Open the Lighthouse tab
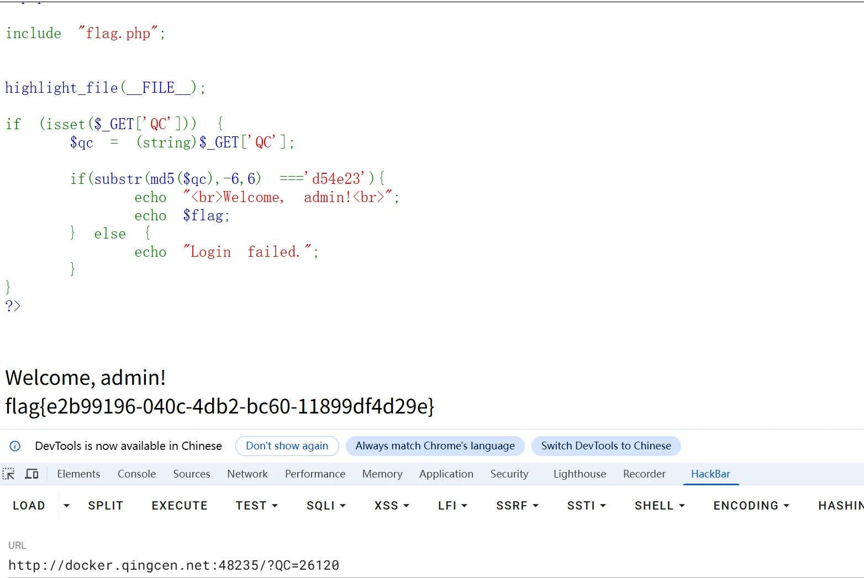This screenshot has height=578, width=864. [x=579, y=474]
